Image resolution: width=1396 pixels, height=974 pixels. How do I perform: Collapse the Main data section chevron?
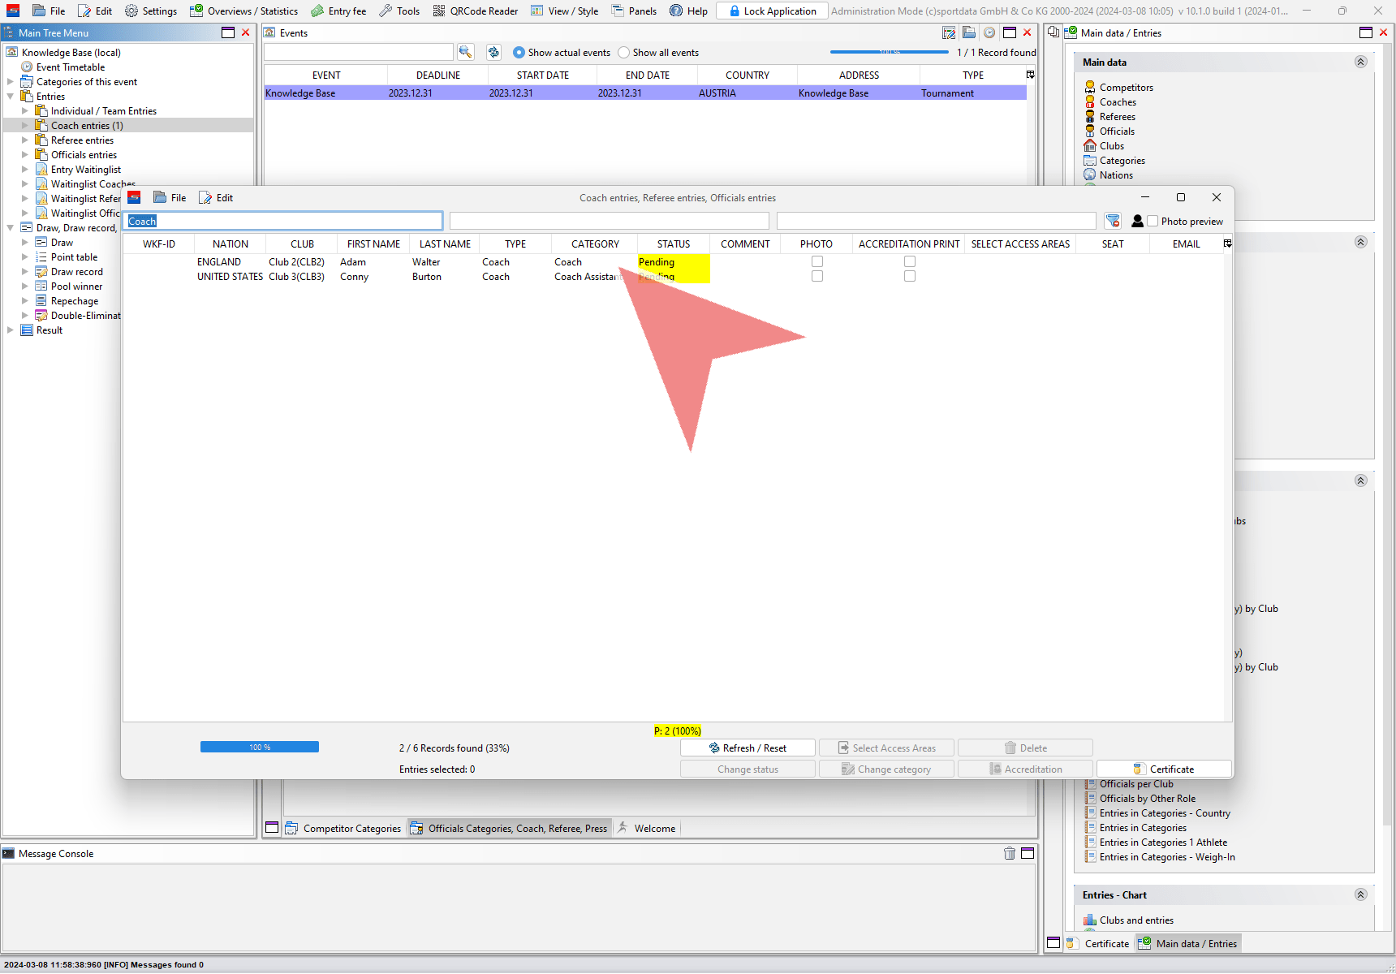(1361, 62)
